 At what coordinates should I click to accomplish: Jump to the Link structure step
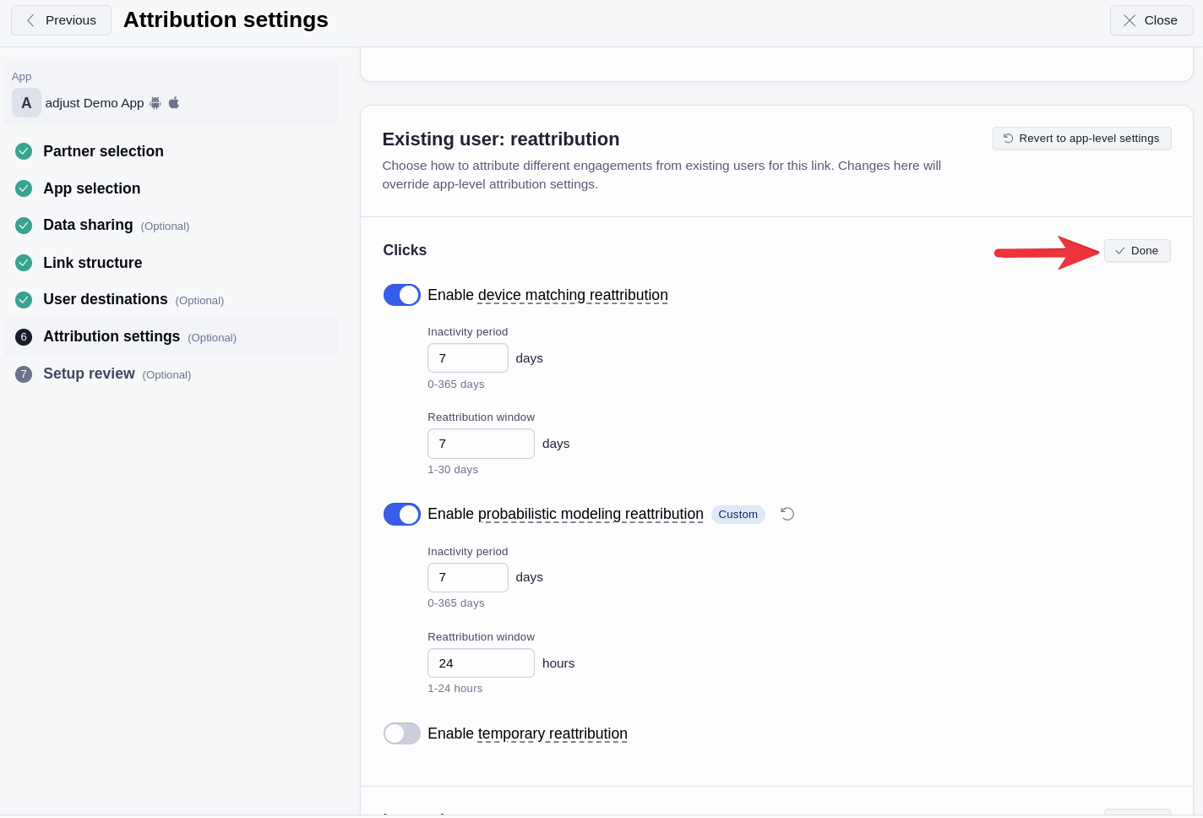point(93,263)
